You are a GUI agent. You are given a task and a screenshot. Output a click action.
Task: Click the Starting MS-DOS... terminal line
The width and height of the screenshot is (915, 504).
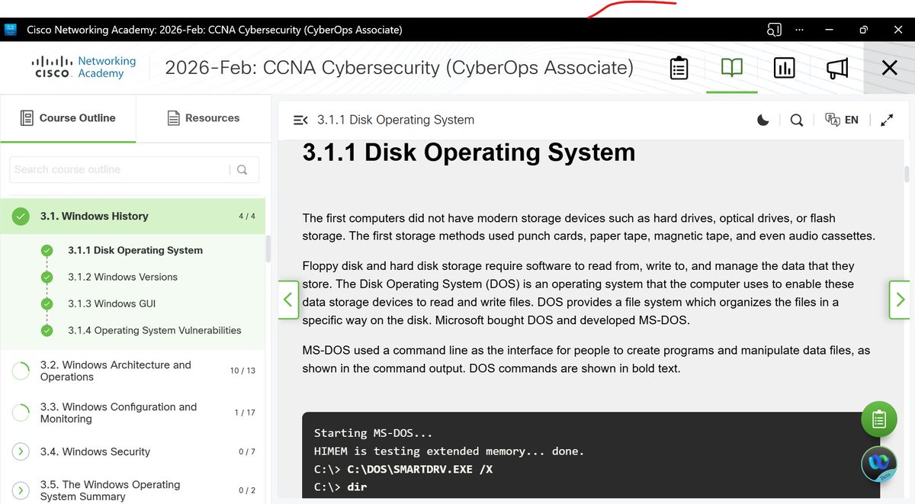pos(373,433)
